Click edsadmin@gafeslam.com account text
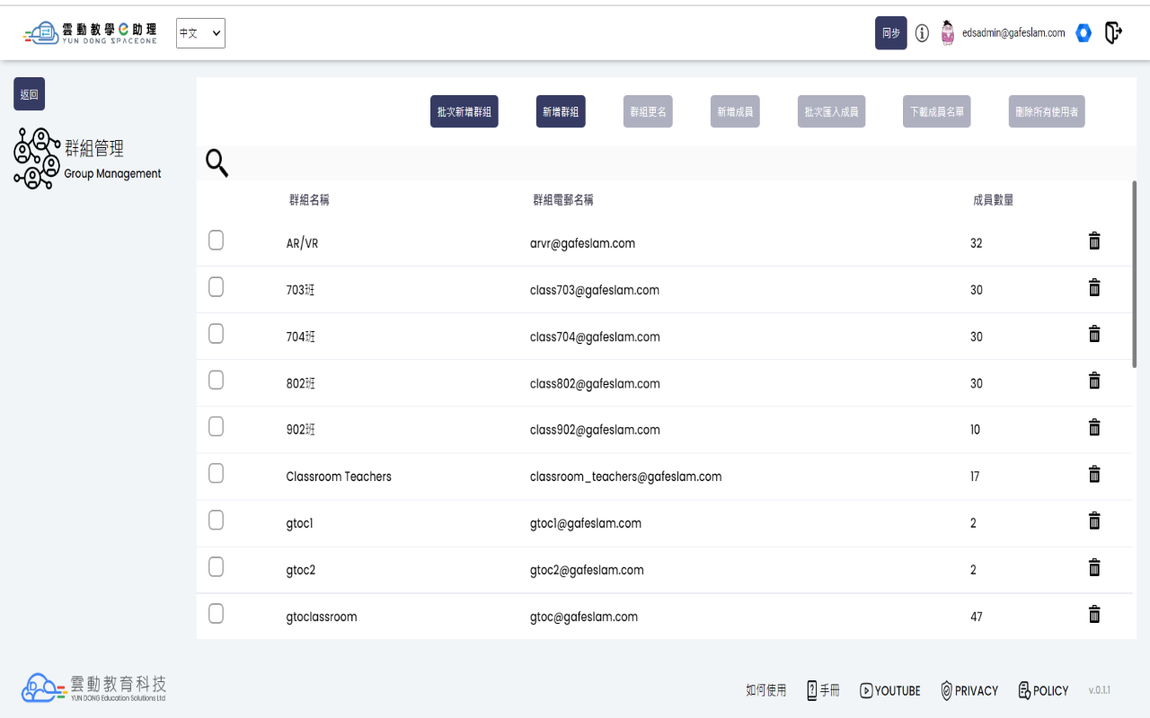The height and width of the screenshot is (718, 1150). click(x=1013, y=33)
